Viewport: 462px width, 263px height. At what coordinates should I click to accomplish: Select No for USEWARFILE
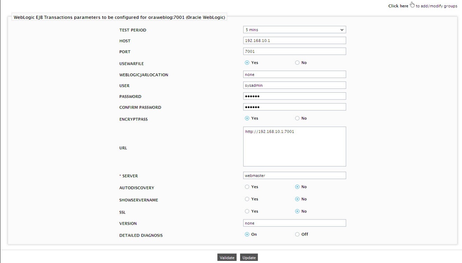tap(297, 63)
